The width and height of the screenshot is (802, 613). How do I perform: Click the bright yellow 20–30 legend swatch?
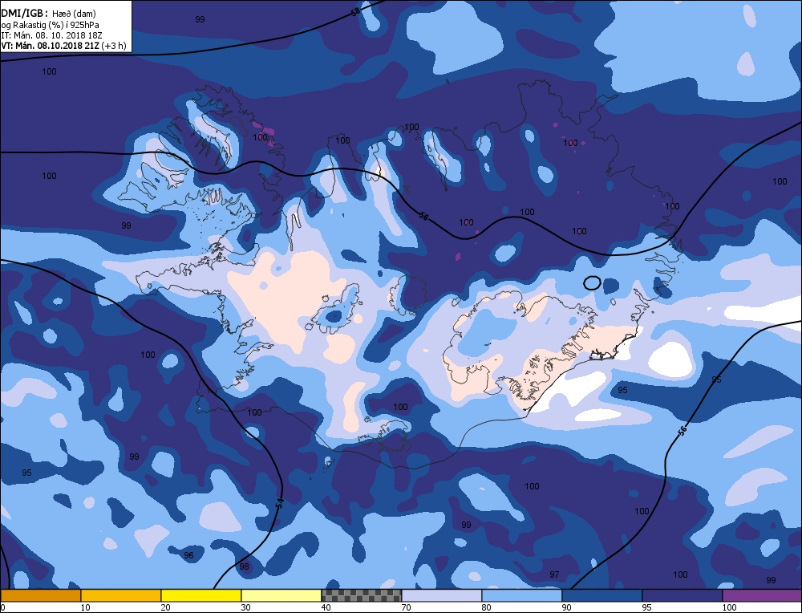201,595
